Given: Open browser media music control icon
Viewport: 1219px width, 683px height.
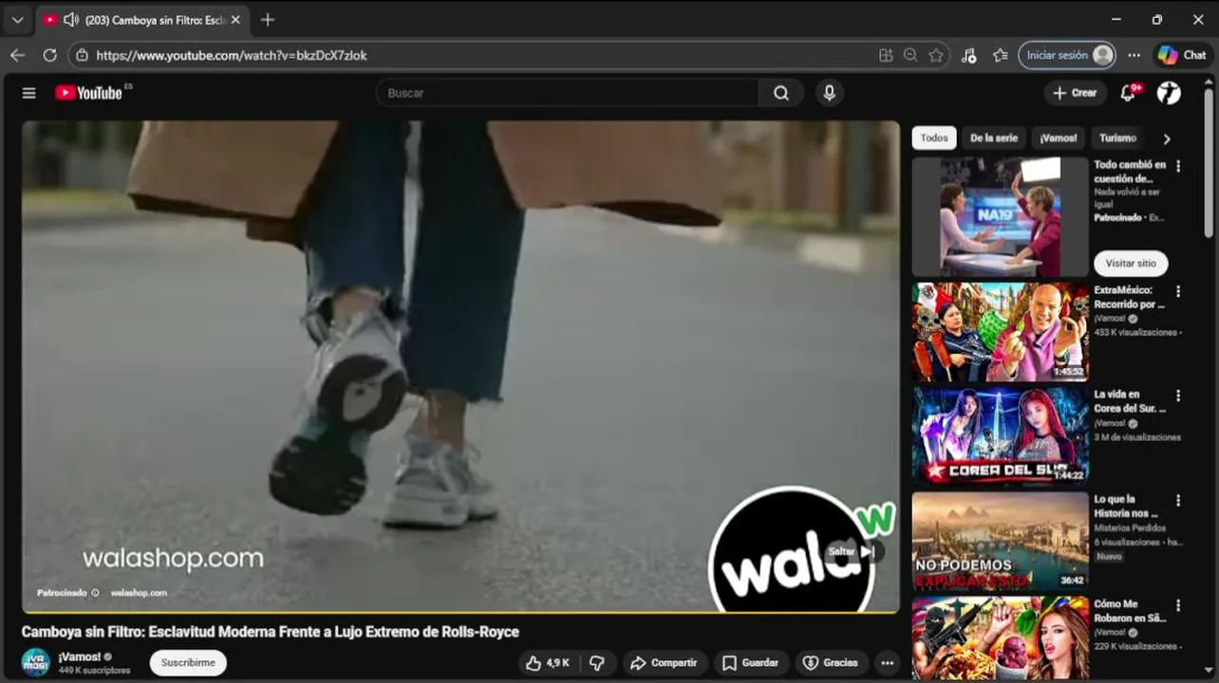Looking at the screenshot, I should click(x=968, y=55).
